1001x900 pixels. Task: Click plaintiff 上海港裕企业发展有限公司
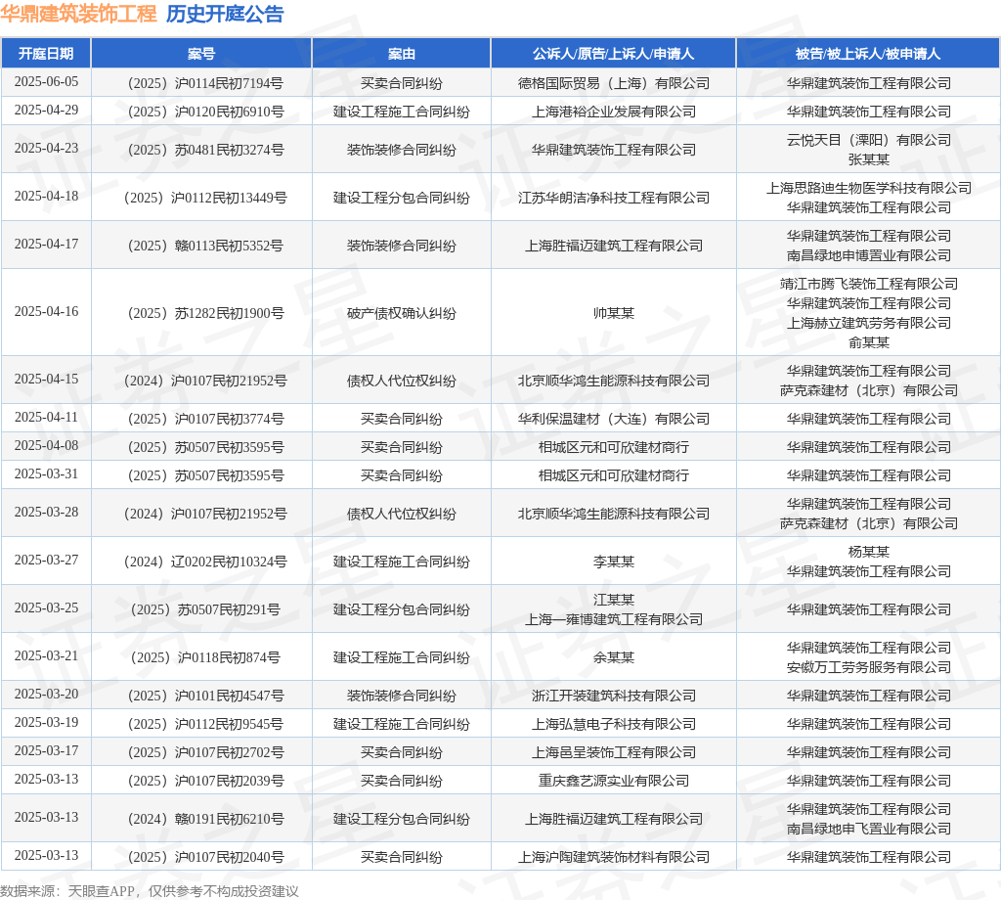click(614, 112)
